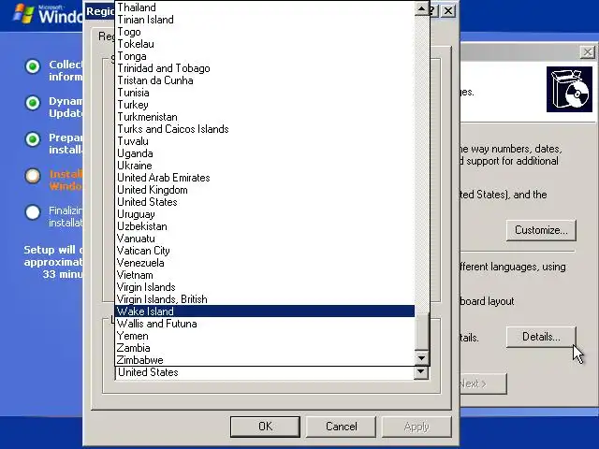Pick Tokelau in the location list
Viewport: 599px width, 449px height.
(x=264, y=44)
